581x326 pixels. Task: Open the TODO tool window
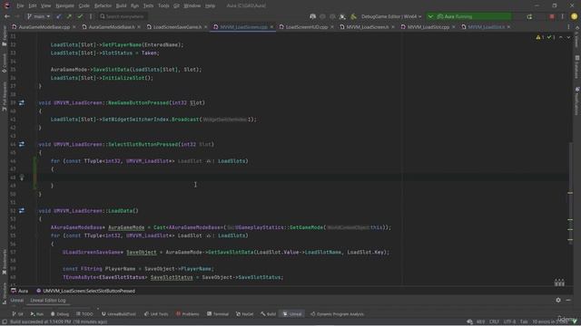(x=84, y=314)
